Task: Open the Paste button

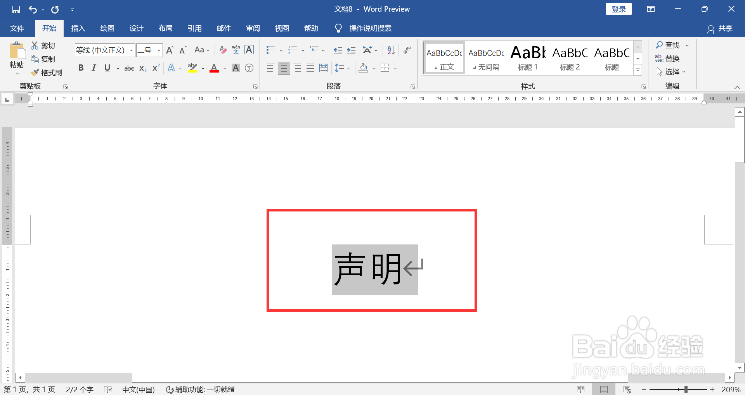Action: [x=17, y=58]
